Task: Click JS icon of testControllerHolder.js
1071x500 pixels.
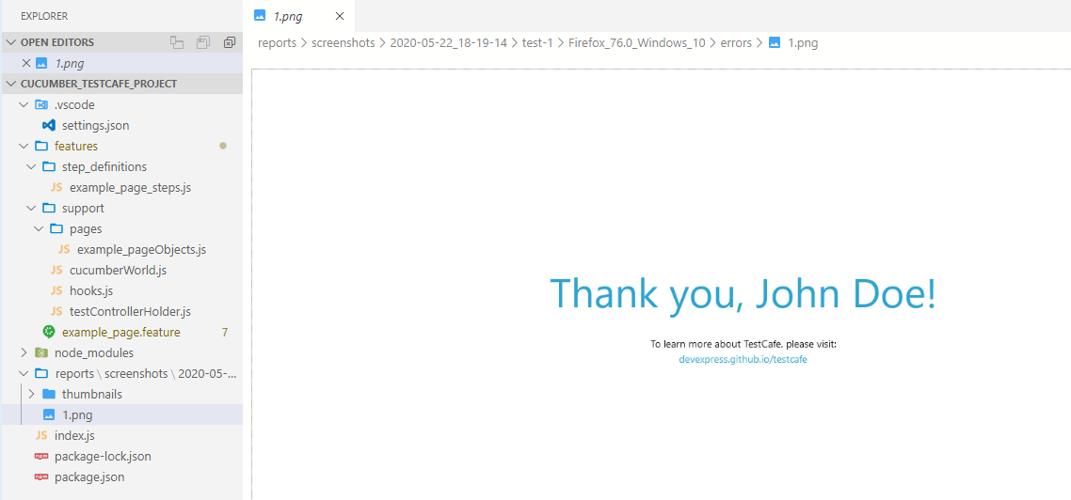Action: tap(56, 312)
